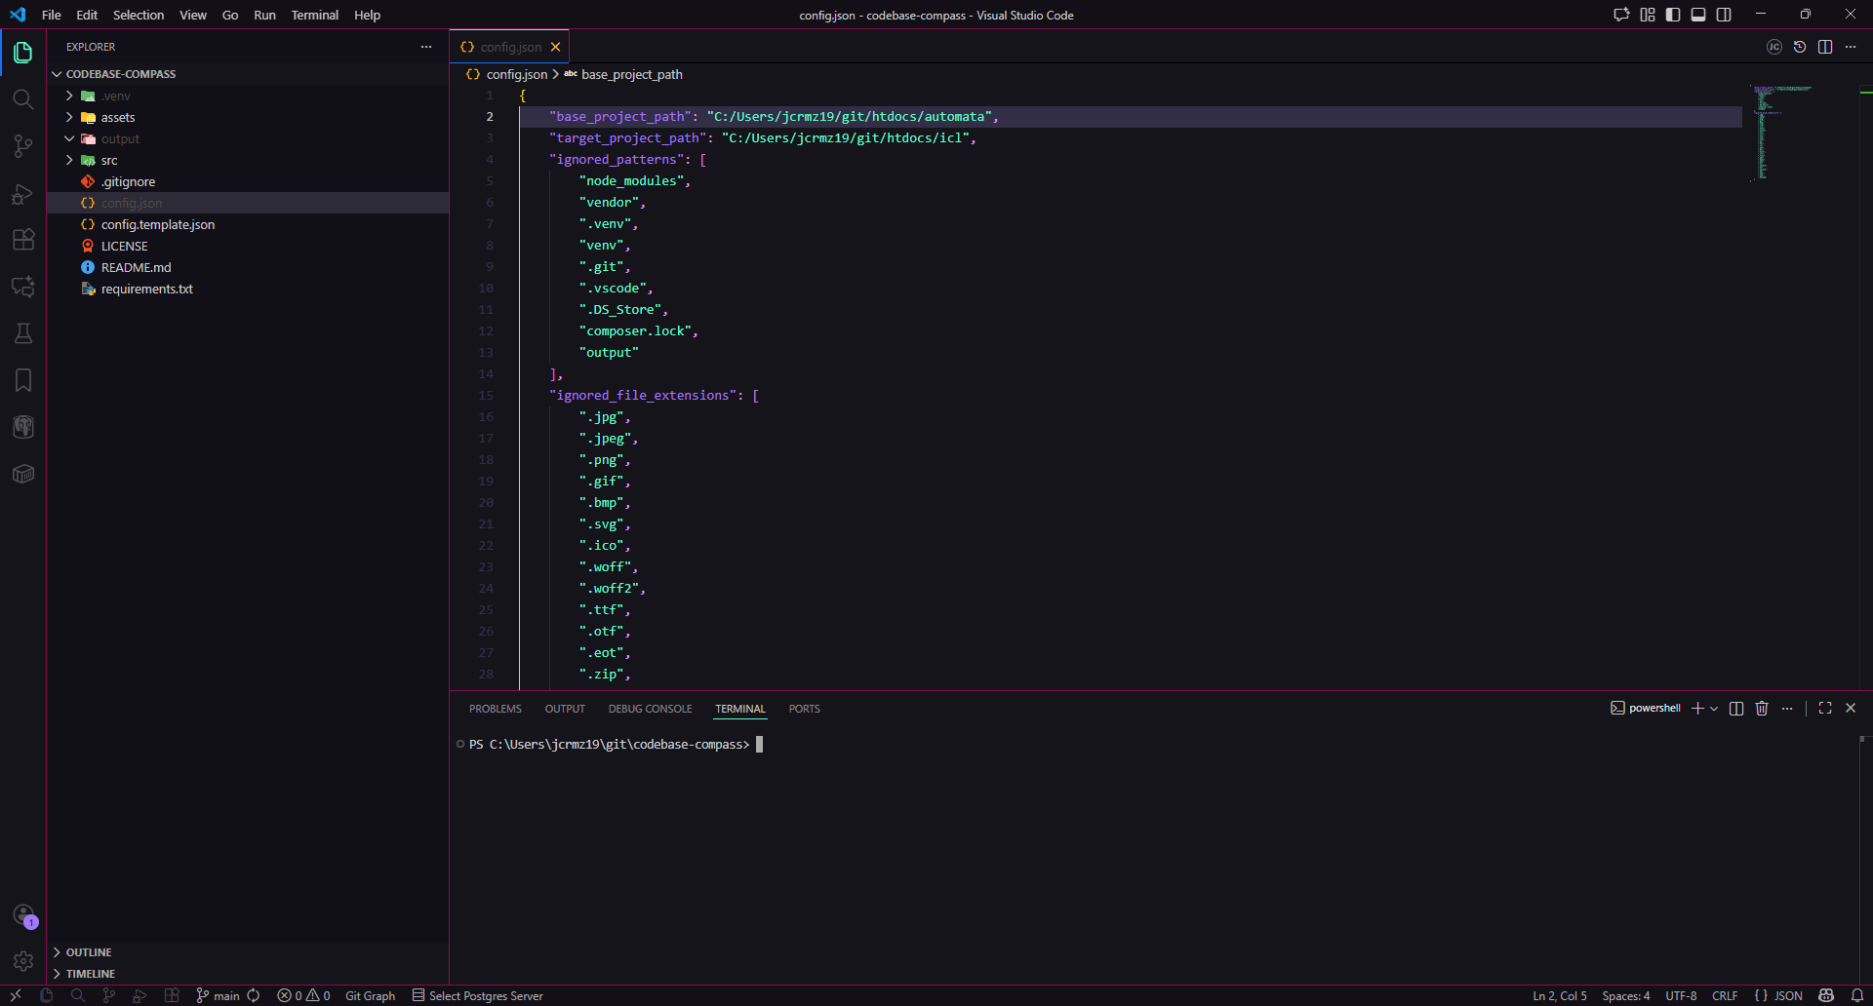Open remote window indicator in status bar
Image resolution: width=1873 pixels, height=1006 pixels.
[16, 995]
